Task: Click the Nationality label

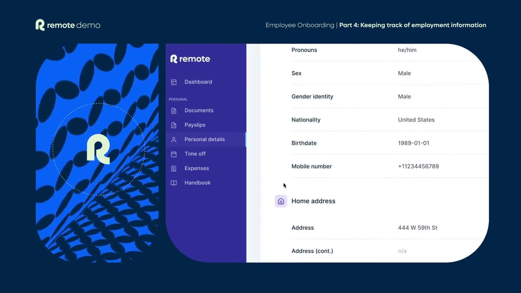Action: pyautogui.click(x=306, y=120)
